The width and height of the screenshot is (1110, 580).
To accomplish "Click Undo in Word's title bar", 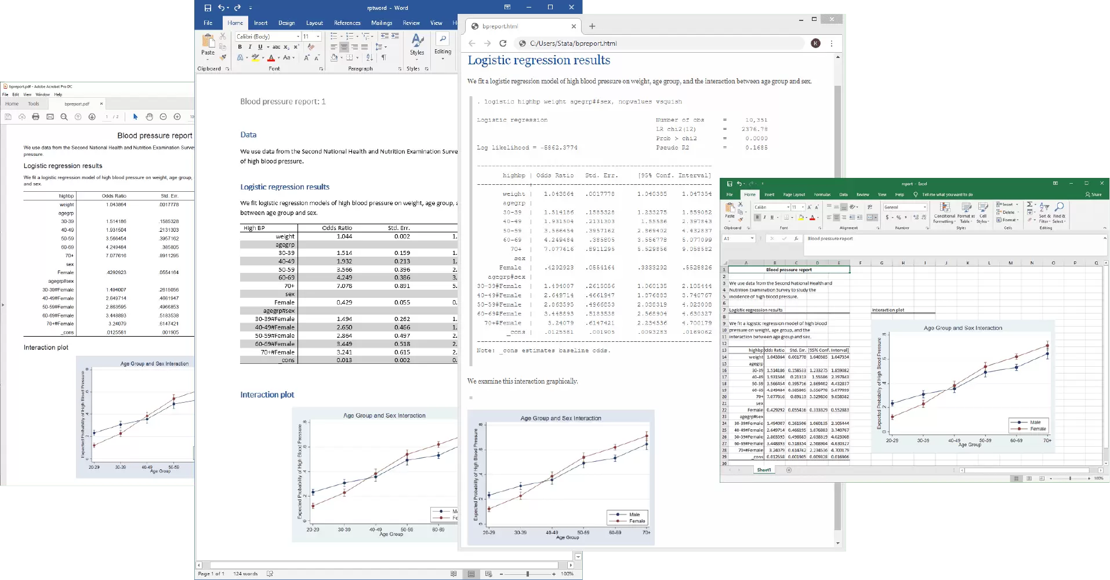I will 222,8.
